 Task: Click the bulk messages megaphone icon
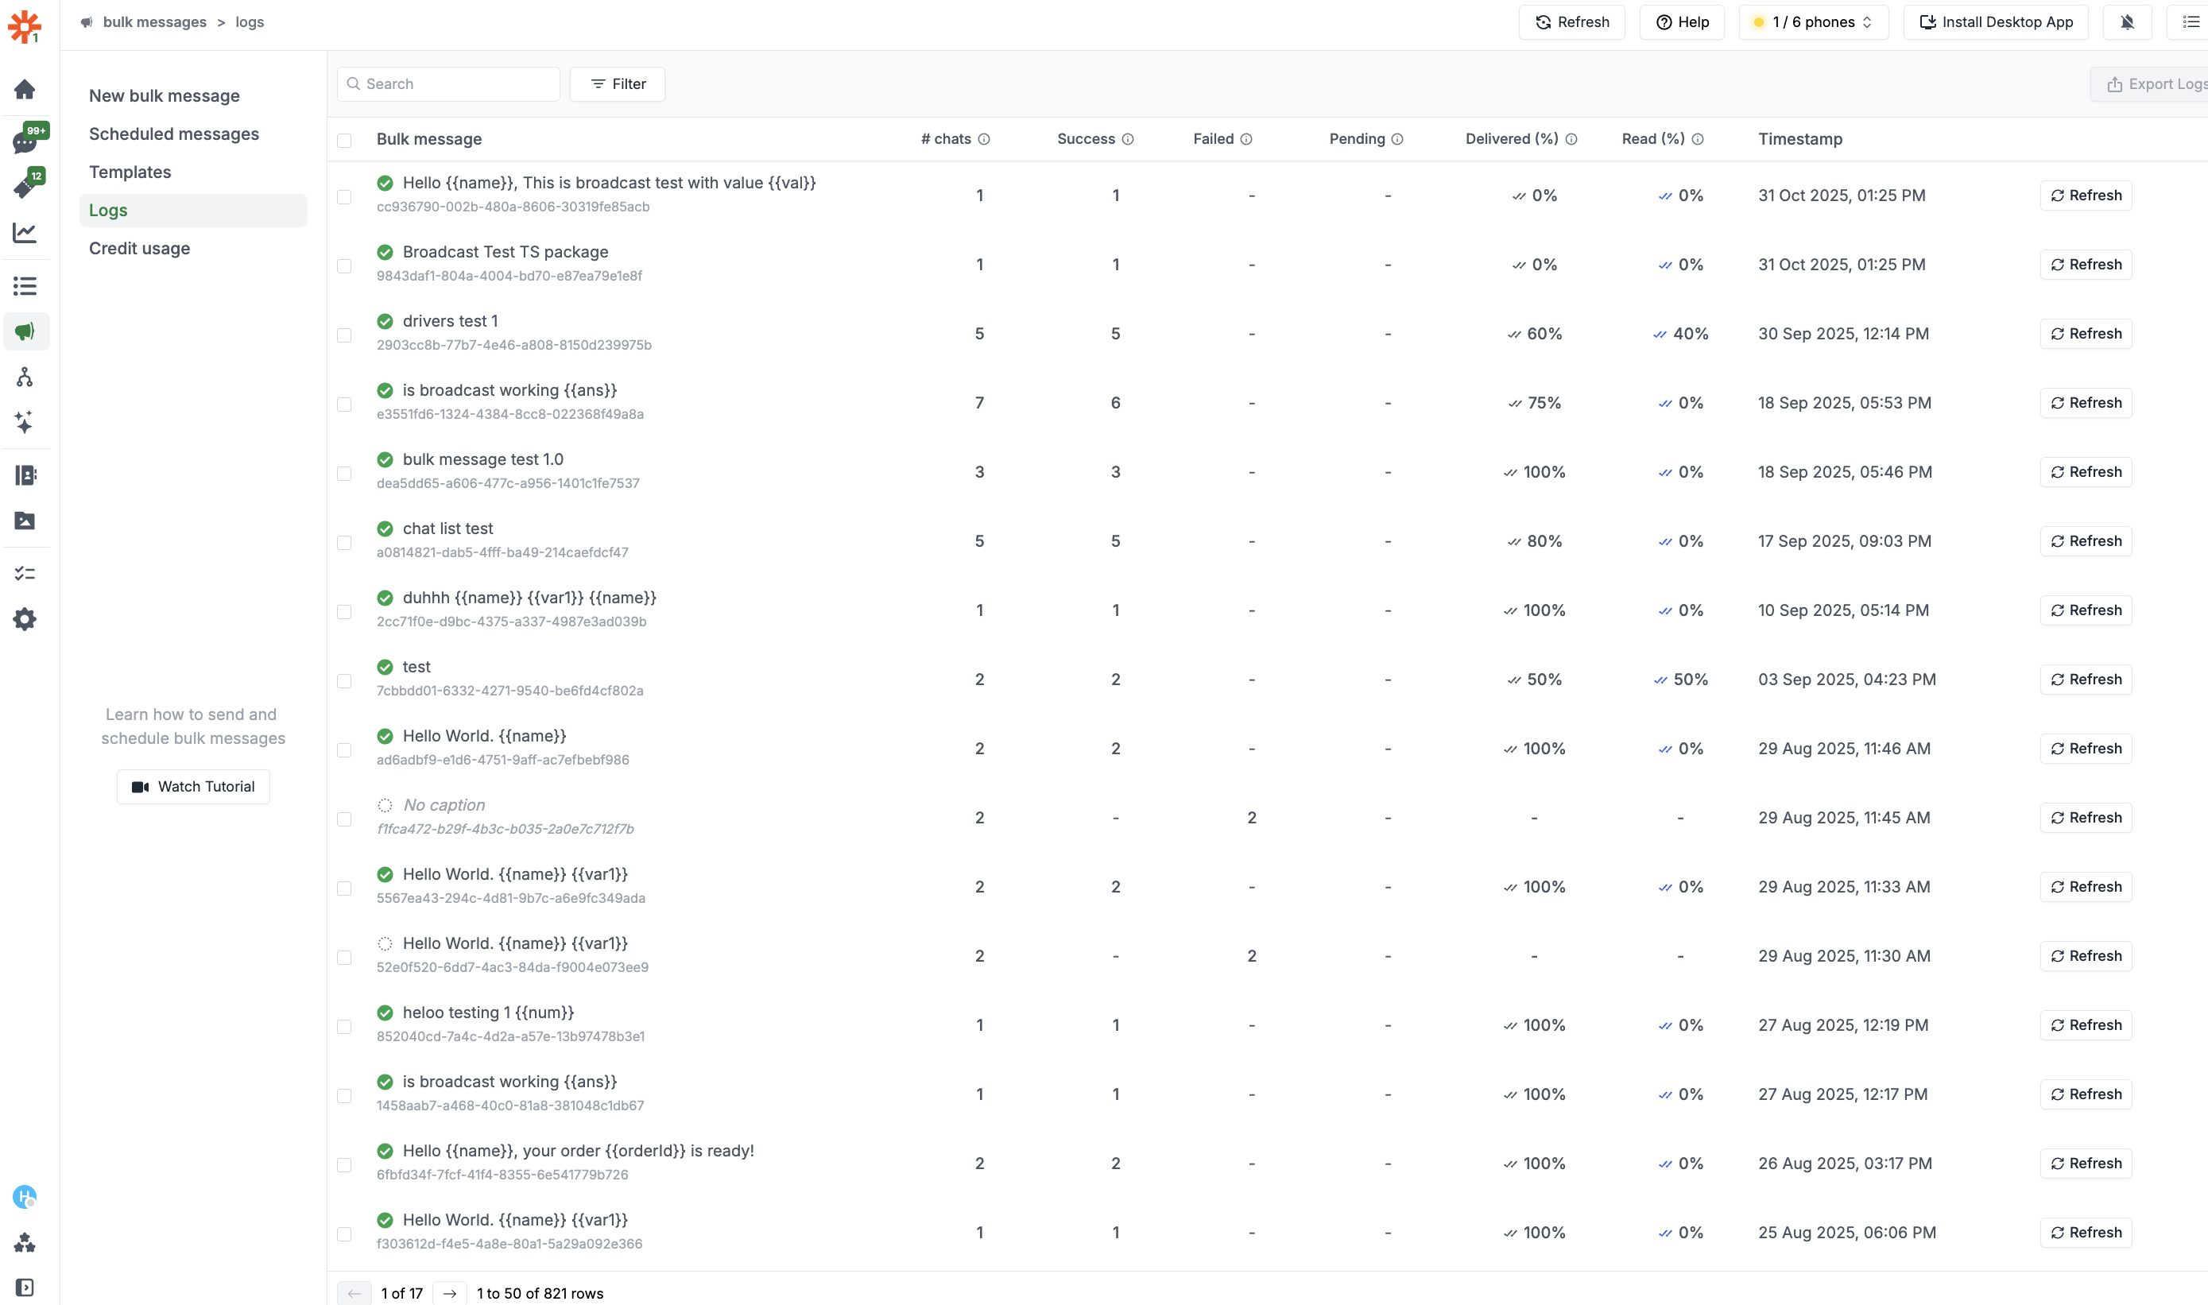pos(25,331)
